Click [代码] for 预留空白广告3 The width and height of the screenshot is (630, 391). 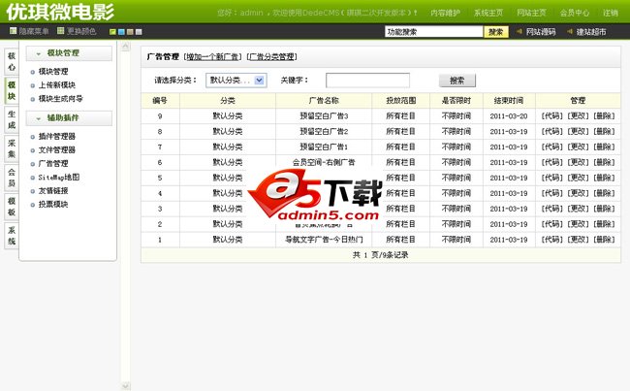pos(551,115)
